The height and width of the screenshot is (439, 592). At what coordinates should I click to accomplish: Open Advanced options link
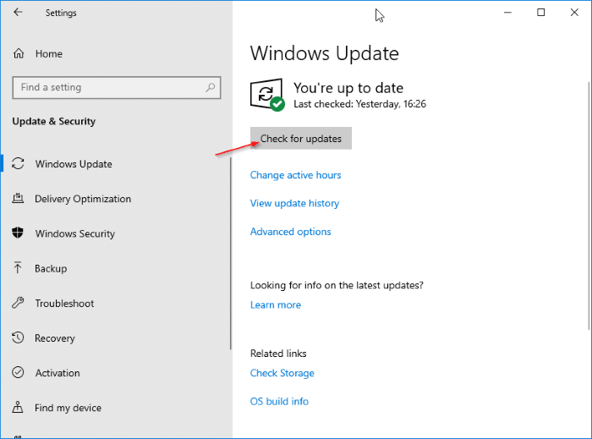[290, 232]
